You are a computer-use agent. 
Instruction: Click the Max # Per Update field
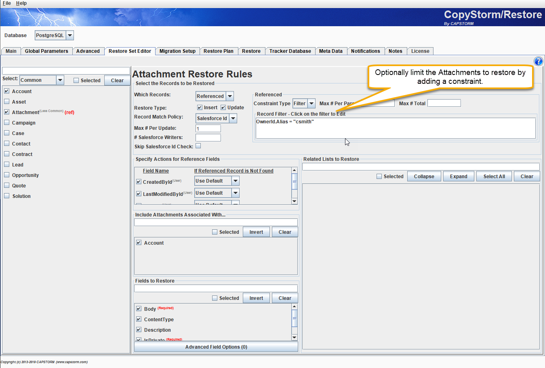(208, 129)
